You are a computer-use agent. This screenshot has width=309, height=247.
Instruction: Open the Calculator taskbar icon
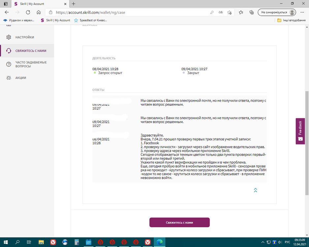coord(77,242)
